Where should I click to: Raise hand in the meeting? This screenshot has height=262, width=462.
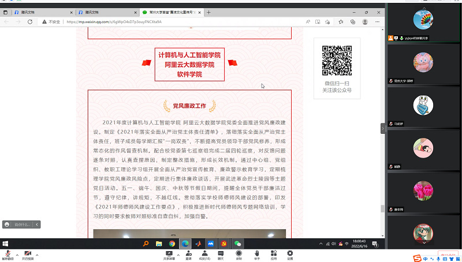257,255
